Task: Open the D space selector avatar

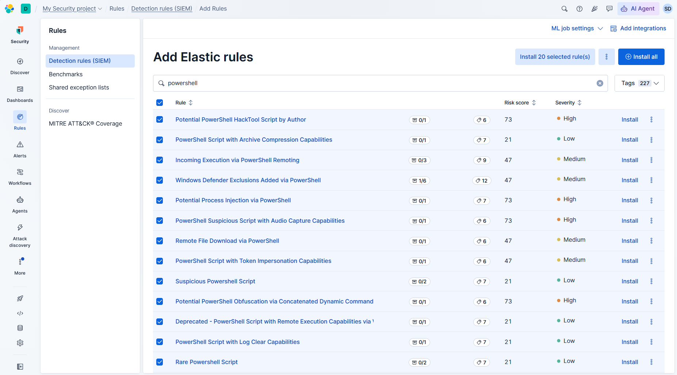Action: click(x=26, y=8)
